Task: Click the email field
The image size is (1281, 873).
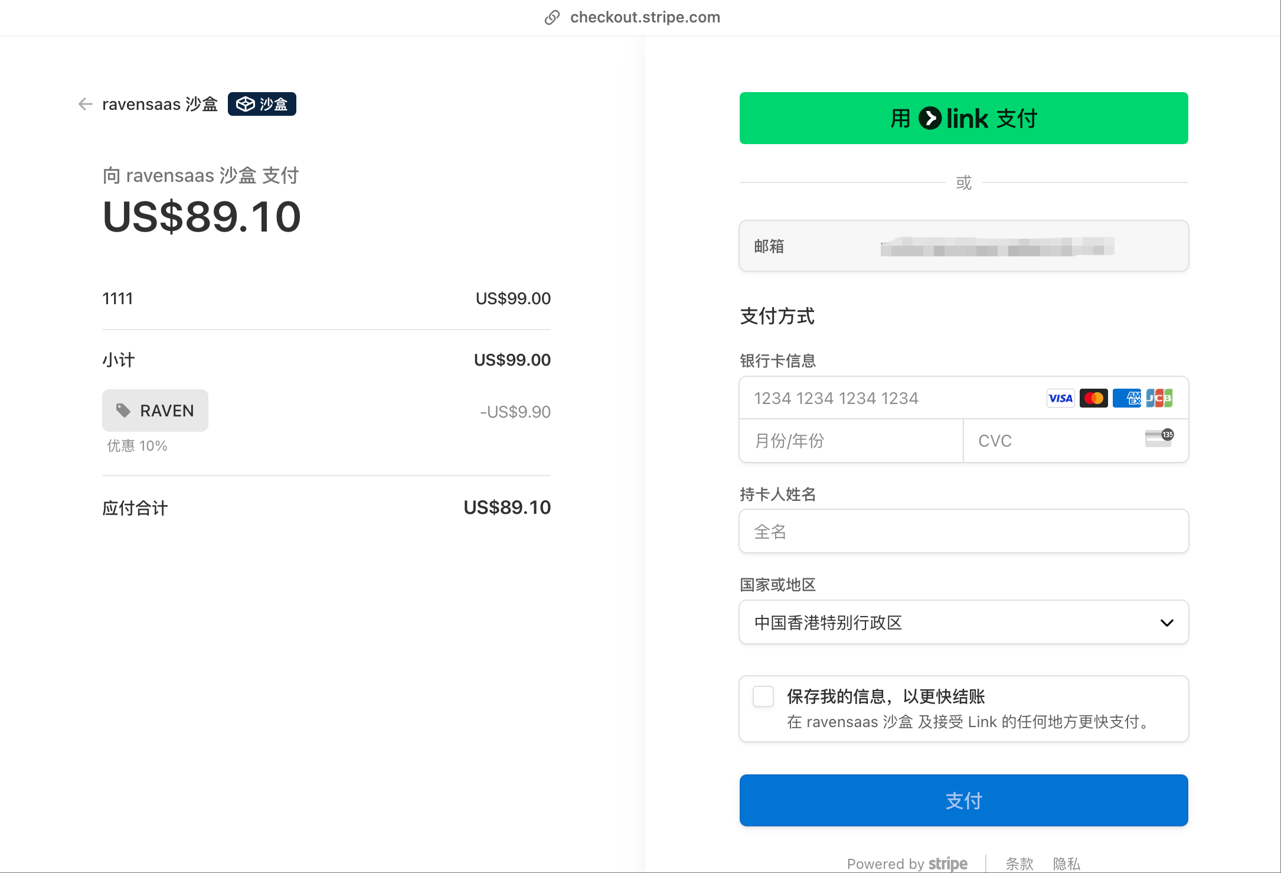Action: click(x=963, y=246)
